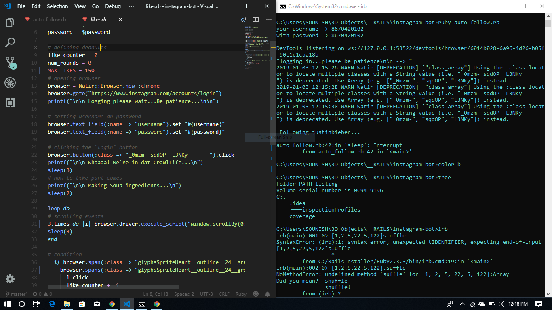The width and height of the screenshot is (552, 310).
Task: Open the Search view in the activity bar
Action: pos(10,42)
